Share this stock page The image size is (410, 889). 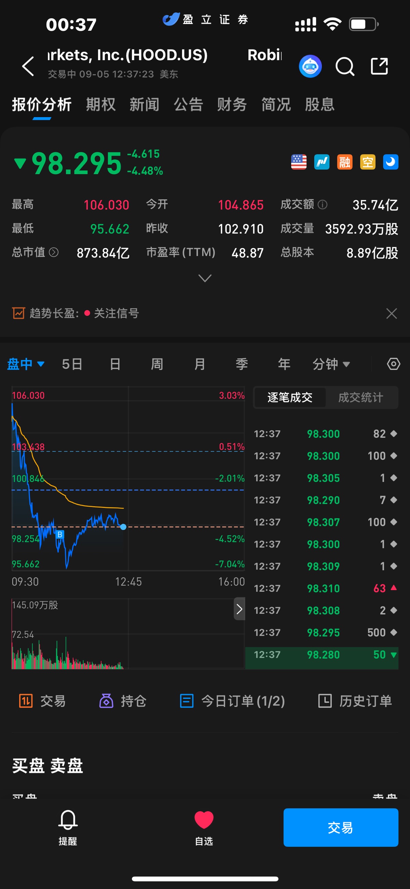coord(379,66)
